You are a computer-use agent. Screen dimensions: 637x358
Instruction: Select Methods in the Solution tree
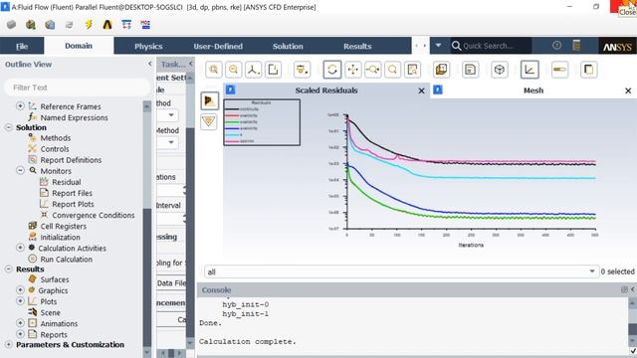(x=56, y=138)
